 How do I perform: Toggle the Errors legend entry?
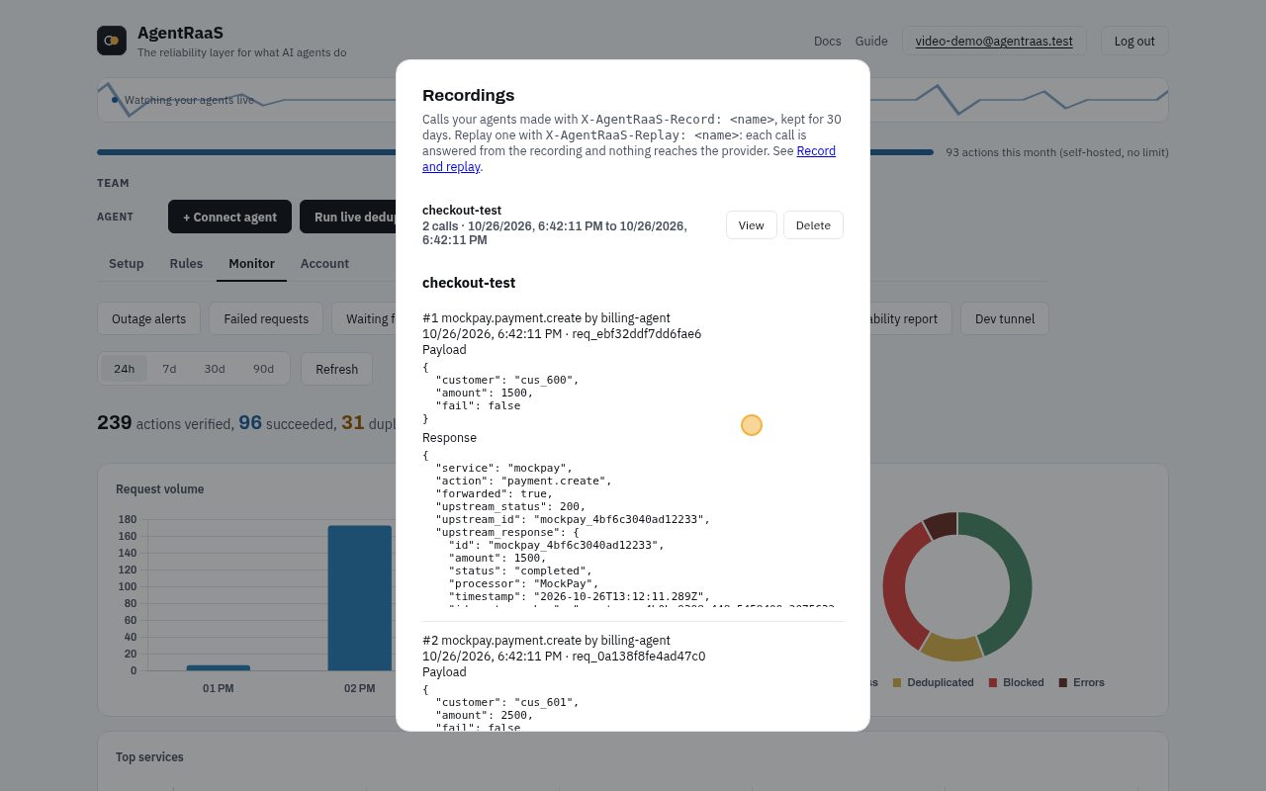tap(1081, 682)
